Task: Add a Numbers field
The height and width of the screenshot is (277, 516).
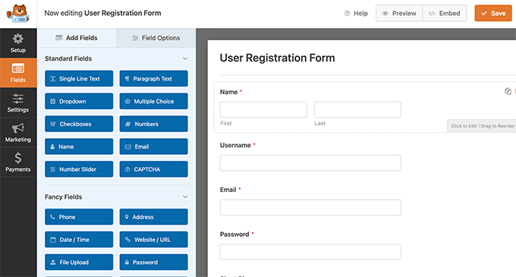Action: tap(154, 124)
